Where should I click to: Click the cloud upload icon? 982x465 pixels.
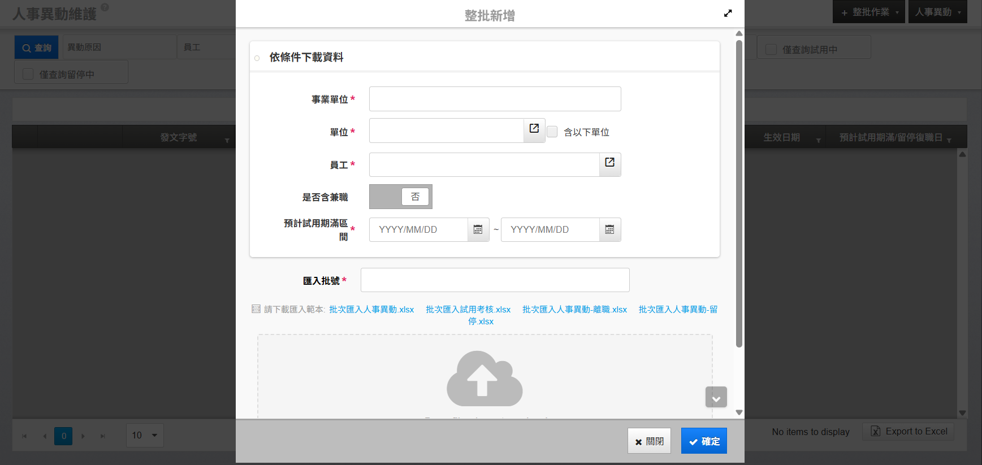[x=484, y=379]
